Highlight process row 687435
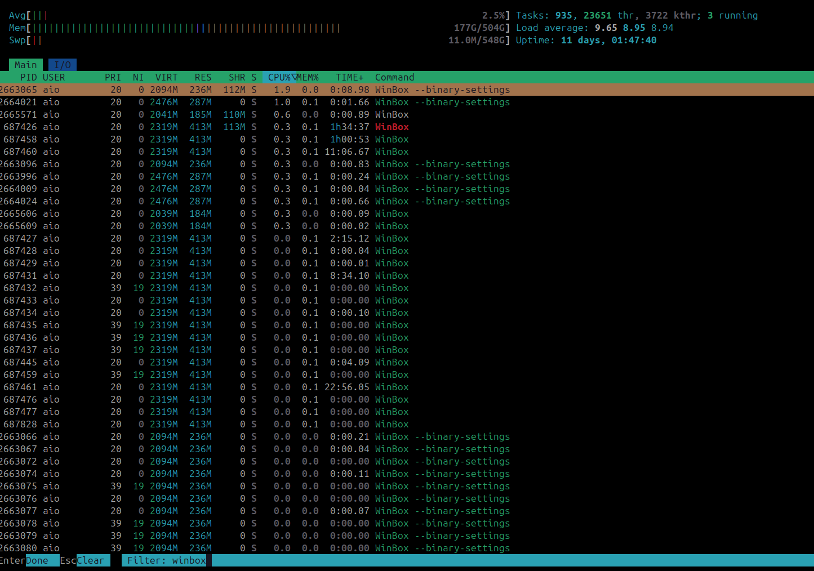 pyautogui.click(x=407, y=325)
